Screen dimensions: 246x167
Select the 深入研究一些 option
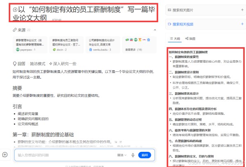point(63,64)
